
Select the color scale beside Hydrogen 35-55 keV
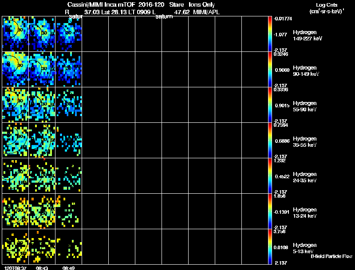[x=271, y=140]
